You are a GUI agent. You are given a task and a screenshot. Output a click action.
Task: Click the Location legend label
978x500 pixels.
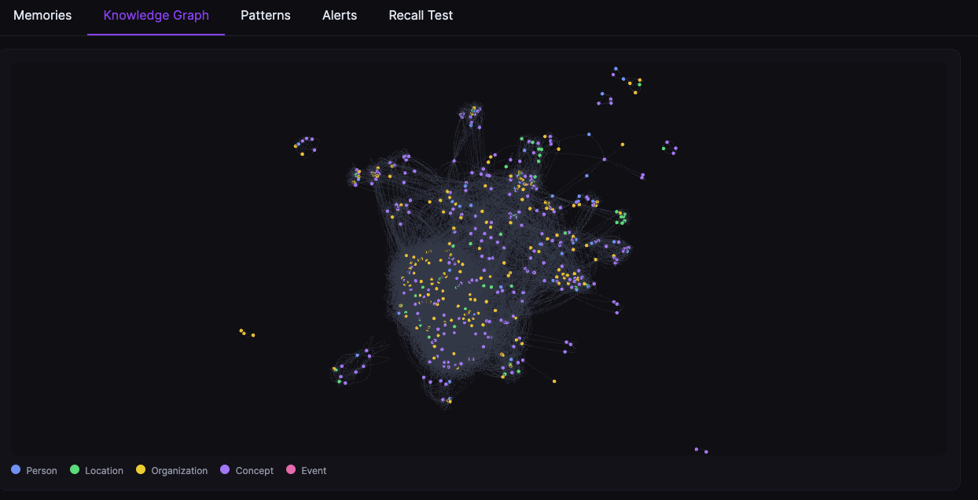pyautogui.click(x=104, y=471)
